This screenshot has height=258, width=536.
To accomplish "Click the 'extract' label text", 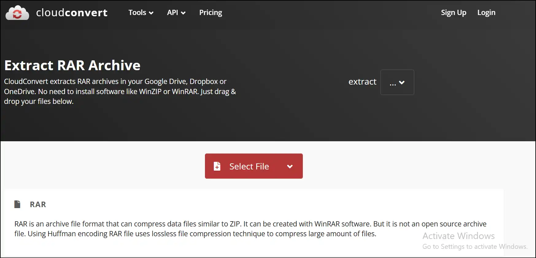I will tap(362, 82).
